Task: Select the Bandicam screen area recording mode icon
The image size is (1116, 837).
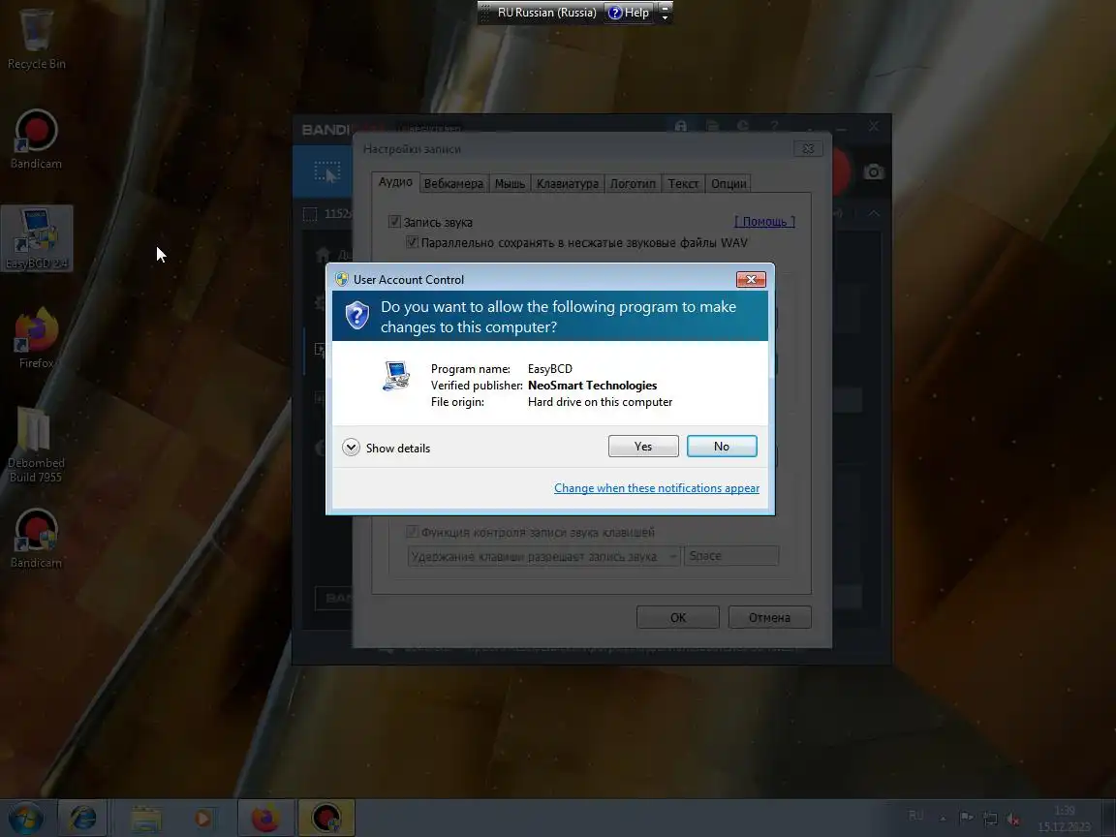Action: 327,171
